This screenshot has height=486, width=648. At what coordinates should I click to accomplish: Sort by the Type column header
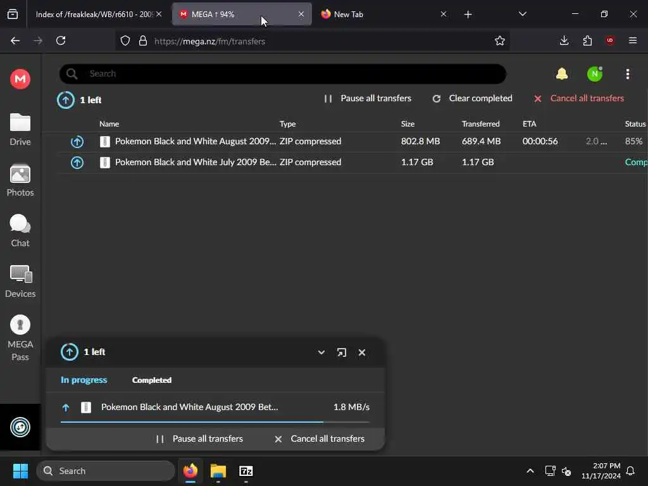coord(288,123)
